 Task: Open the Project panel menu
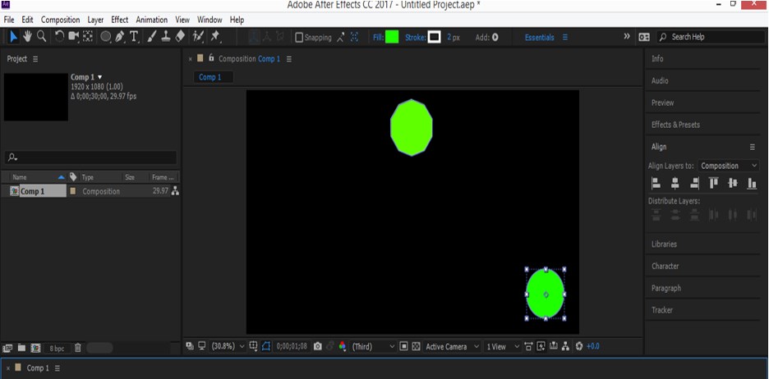tap(35, 59)
